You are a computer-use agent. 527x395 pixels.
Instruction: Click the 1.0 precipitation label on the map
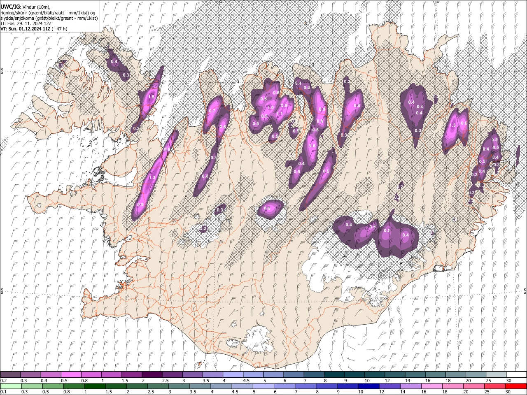(x=270, y=108)
